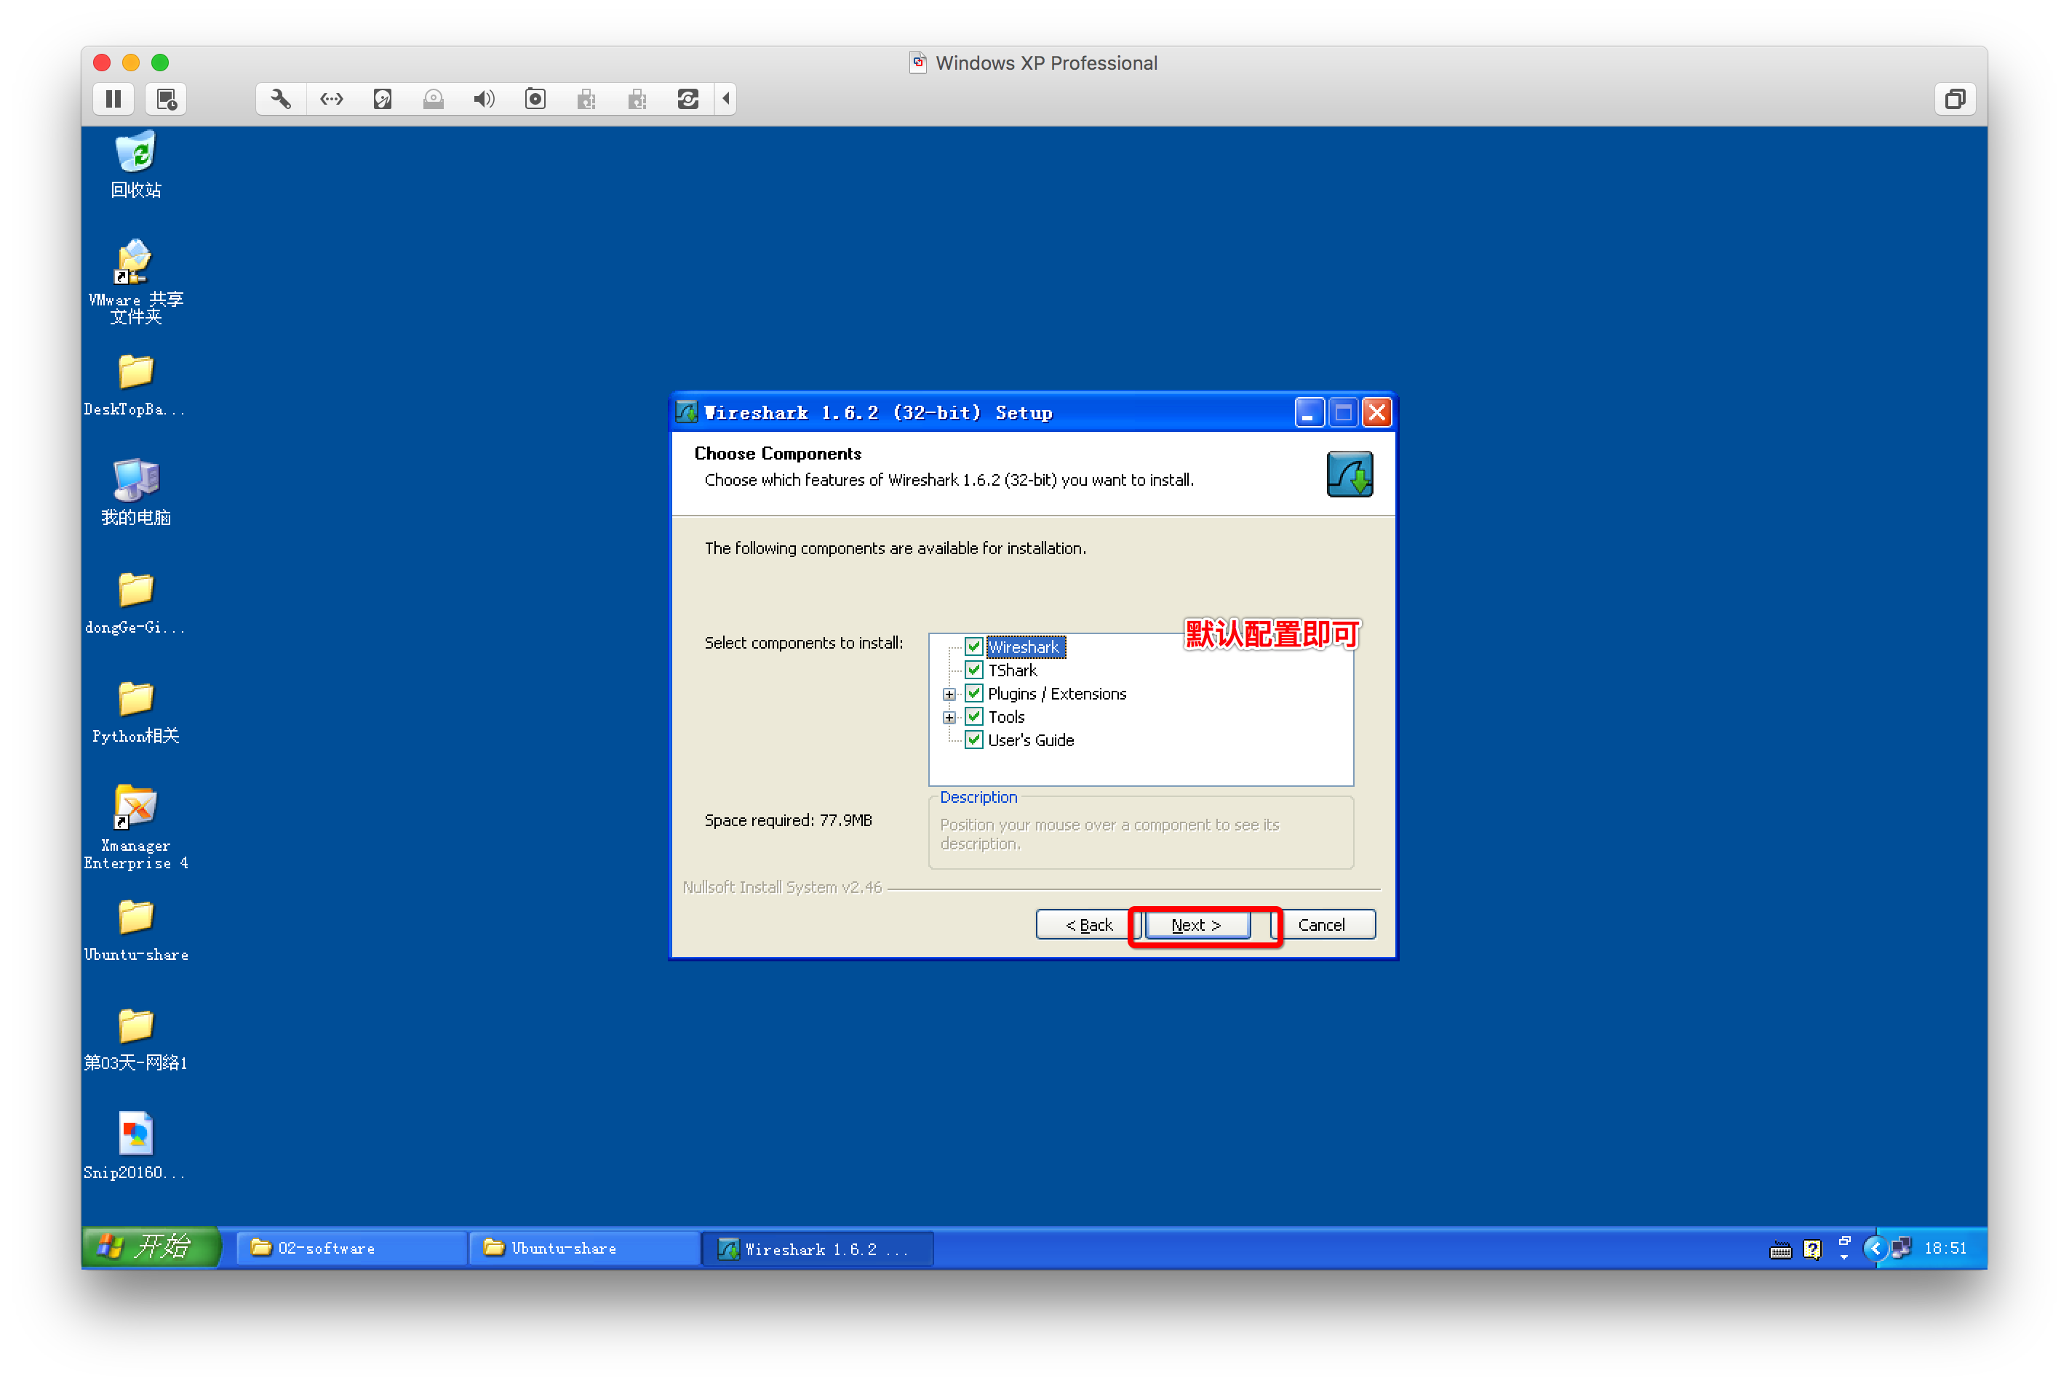
Task: Click the camera device toolbar icon
Action: (x=535, y=99)
